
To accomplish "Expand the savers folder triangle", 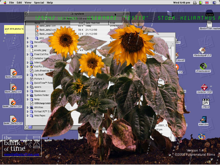I will (28, 87).
